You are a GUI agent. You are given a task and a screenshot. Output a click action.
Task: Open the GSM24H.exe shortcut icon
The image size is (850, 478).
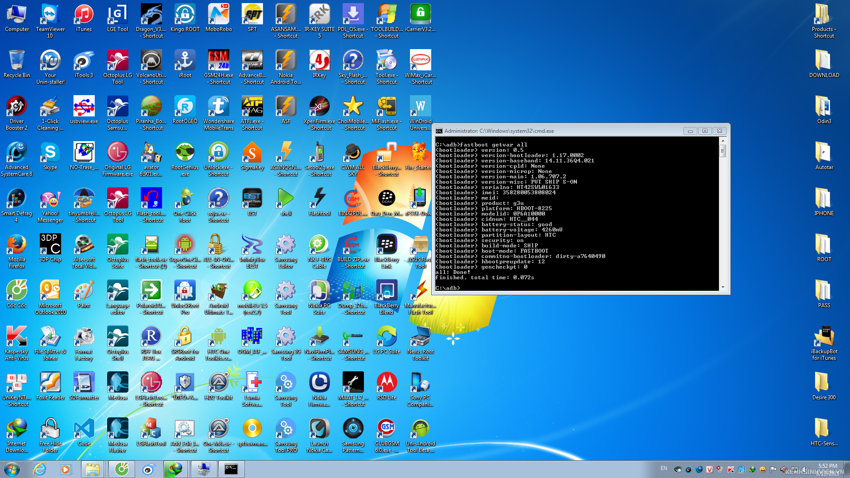[219, 67]
